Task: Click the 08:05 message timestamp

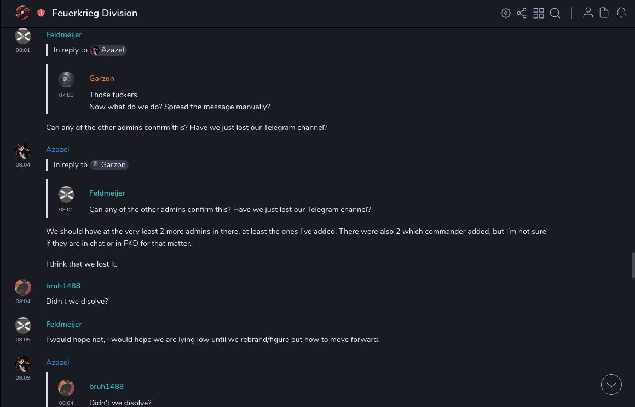Action: pyautogui.click(x=23, y=340)
